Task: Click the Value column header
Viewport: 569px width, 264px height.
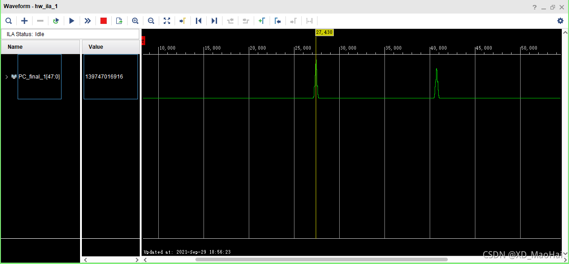Action: tap(111, 47)
